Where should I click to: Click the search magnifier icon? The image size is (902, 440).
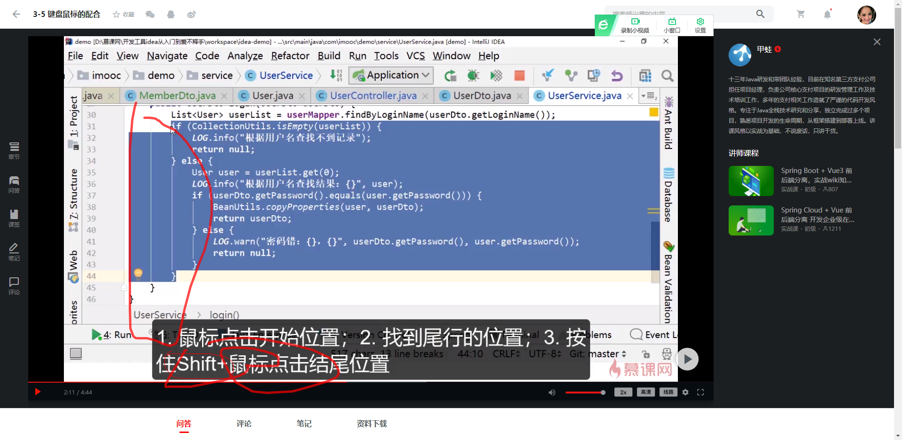tap(760, 14)
